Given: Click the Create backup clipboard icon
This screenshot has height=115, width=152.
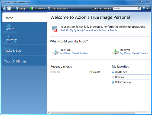Looking at the screenshot, I should pyautogui.click(x=91, y=72).
